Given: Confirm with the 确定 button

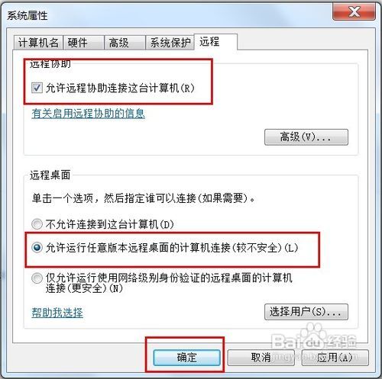Looking at the screenshot, I should coord(186,358).
